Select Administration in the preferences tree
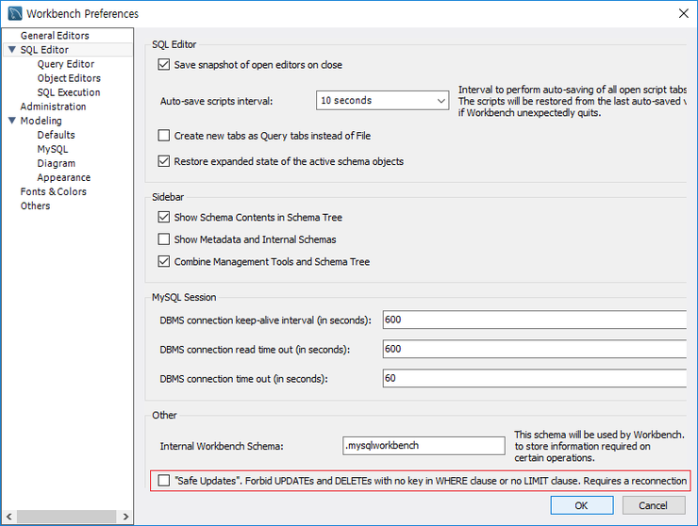This screenshot has width=698, height=526. [53, 107]
